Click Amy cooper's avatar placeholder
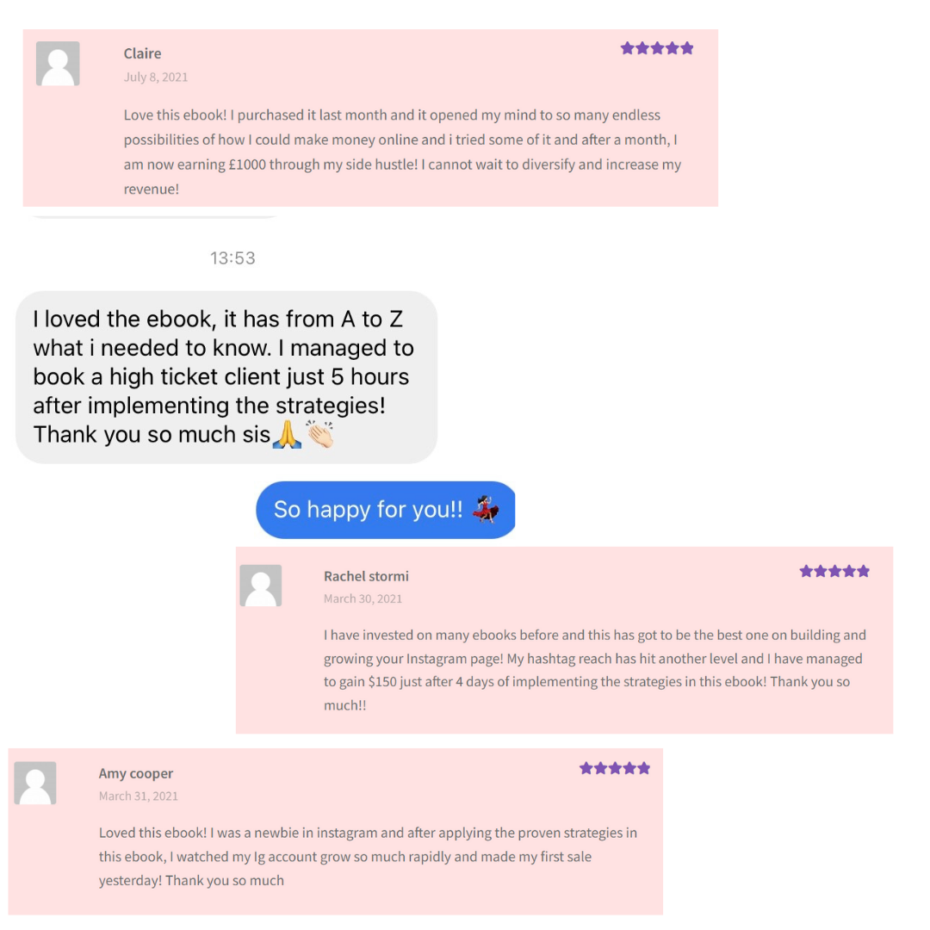This screenshot has width=930, height=930. (x=35, y=783)
